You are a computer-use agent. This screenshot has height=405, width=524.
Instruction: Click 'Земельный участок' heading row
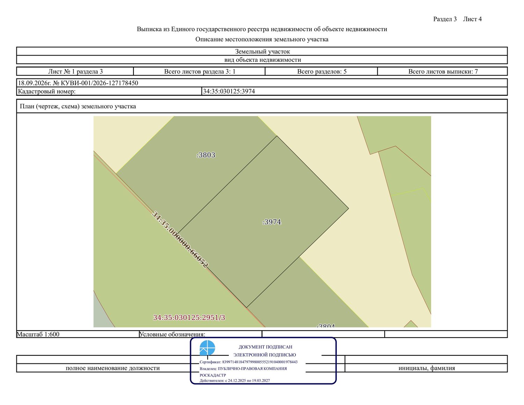262,51
